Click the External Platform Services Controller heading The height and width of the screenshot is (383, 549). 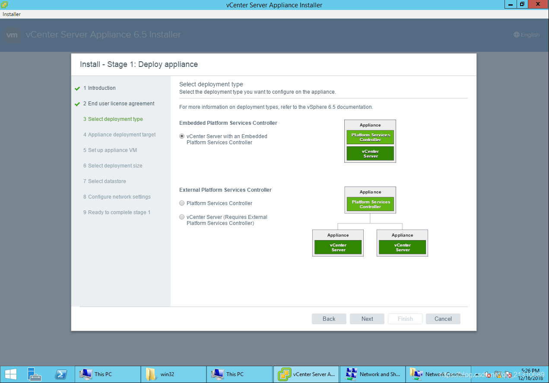(225, 190)
